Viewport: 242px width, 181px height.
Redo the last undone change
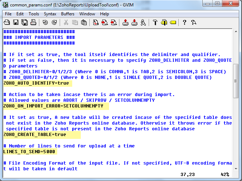[54, 22]
